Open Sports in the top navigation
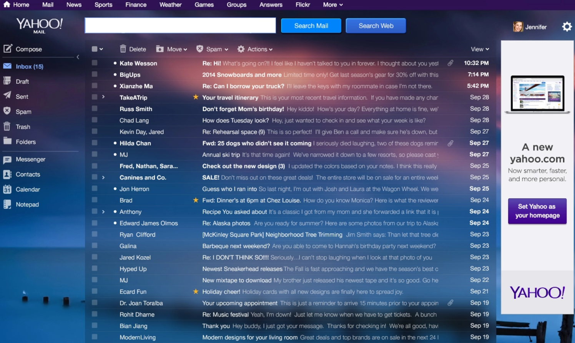 click(103, 5)
